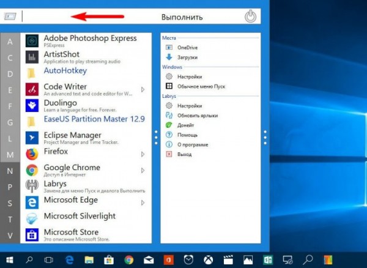Screen dimensions: 367x268
Task: Jump to letter T in index
Action: 10,219
